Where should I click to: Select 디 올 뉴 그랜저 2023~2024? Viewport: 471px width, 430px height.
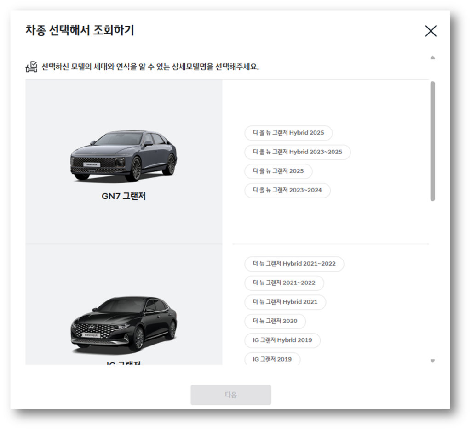(x=287, y=191)
